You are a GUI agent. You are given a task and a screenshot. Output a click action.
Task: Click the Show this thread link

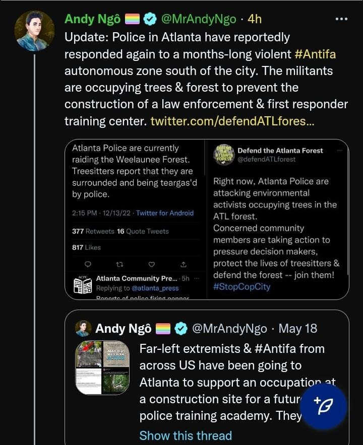tap(186, 435)
